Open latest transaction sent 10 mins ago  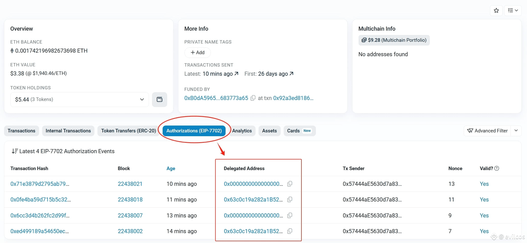tap(220, 74)
